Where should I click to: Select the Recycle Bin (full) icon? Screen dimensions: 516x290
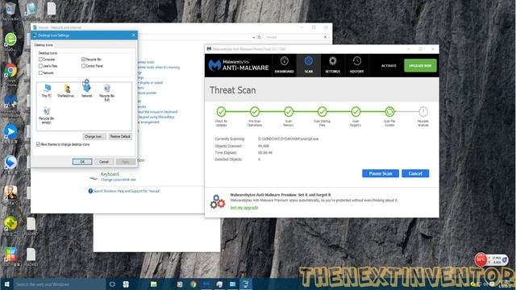[x=107, y=93]
